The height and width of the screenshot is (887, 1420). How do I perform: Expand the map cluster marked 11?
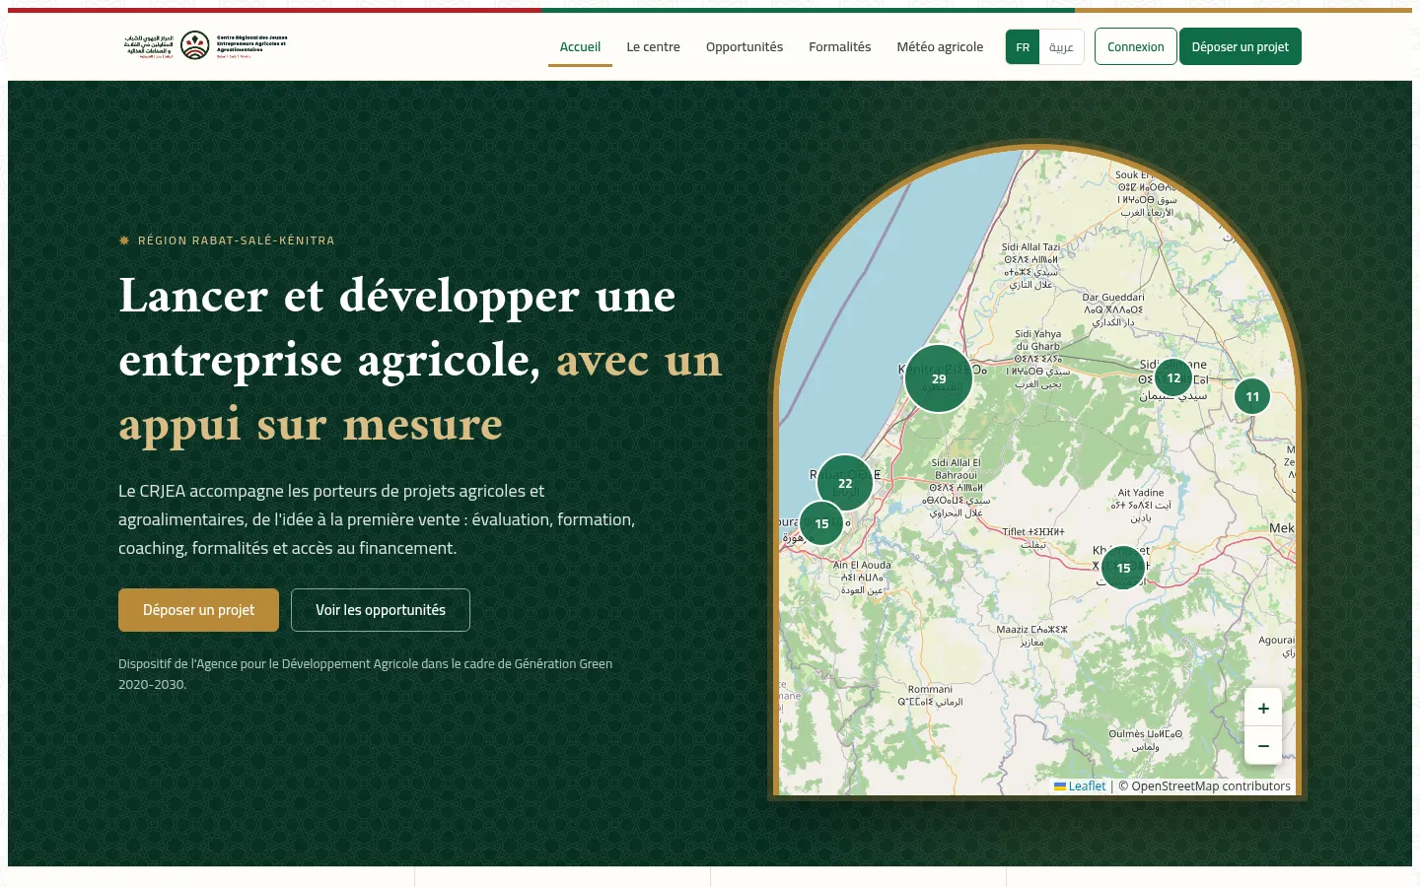[1252, 396]
